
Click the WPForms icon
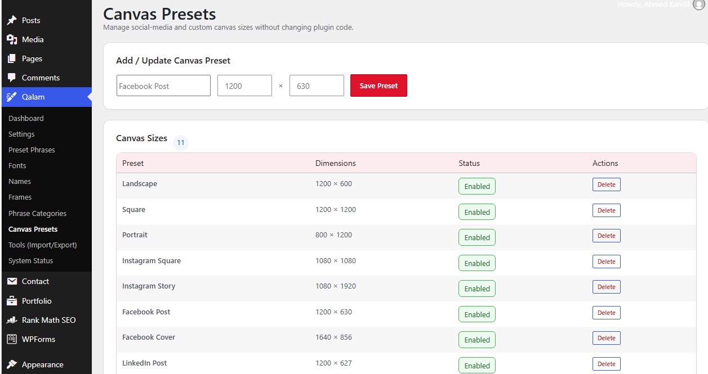pos(12,339)
